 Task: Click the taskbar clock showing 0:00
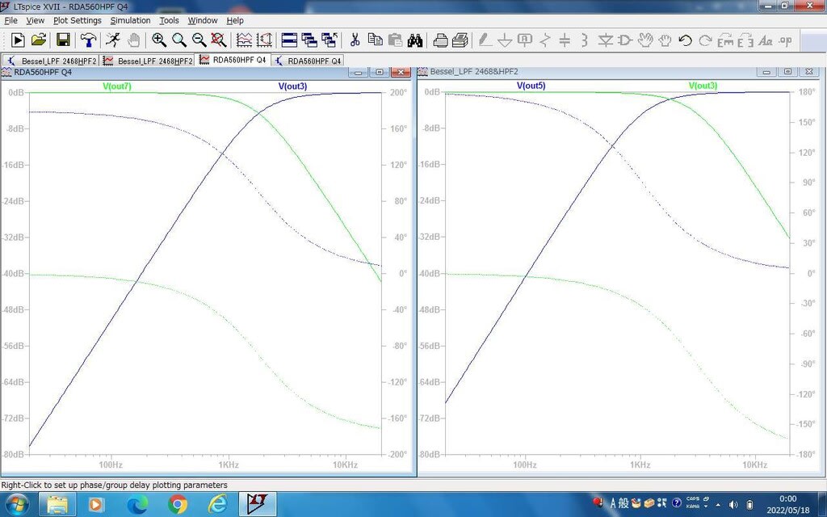pos(787,498)
